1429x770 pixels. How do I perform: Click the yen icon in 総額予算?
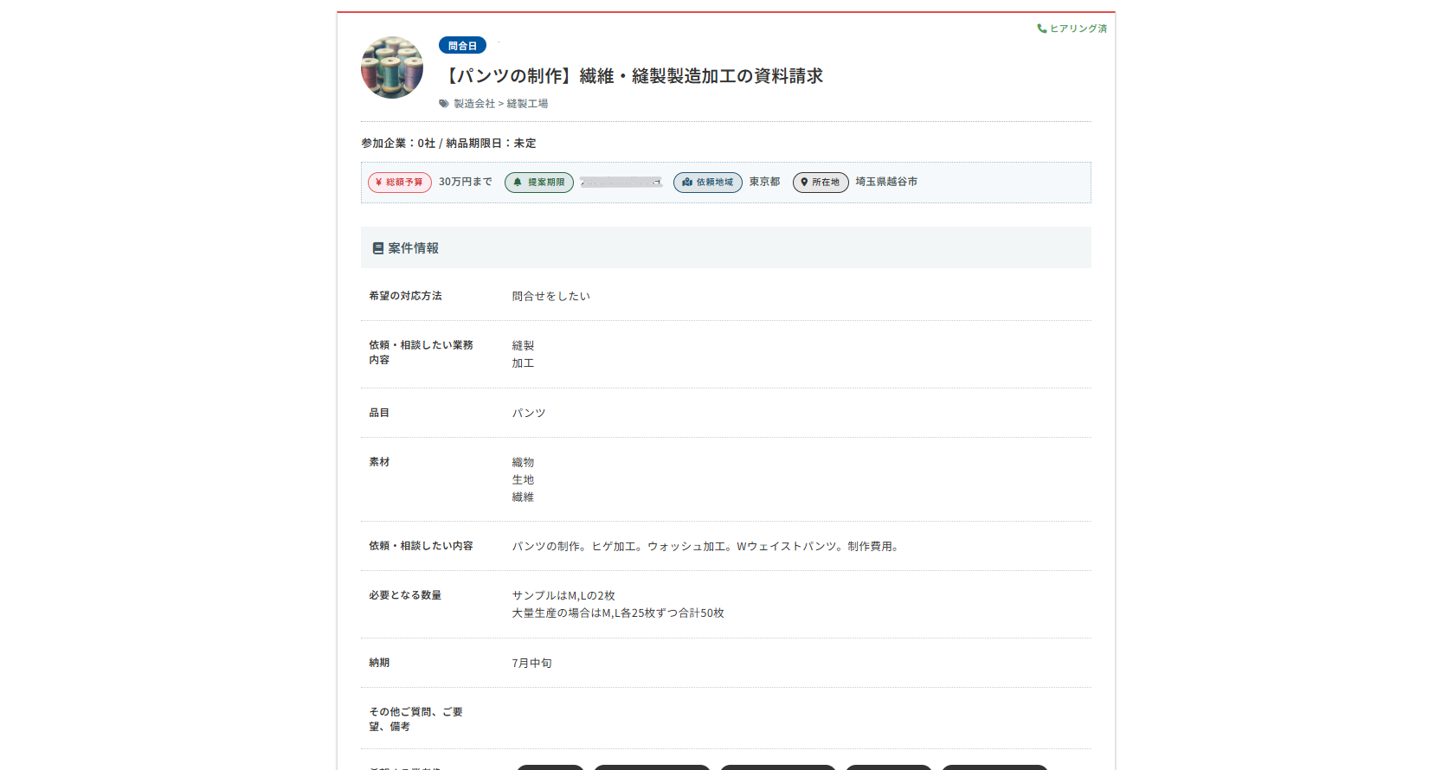click(x=378, y=183)
